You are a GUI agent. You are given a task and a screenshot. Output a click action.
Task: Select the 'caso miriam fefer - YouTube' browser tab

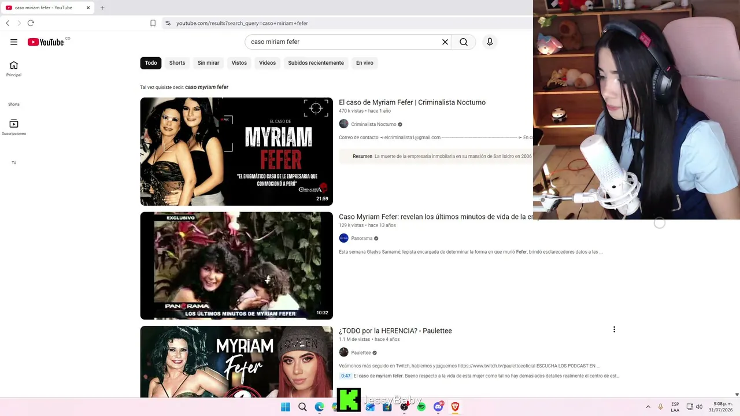coord(48,8)
